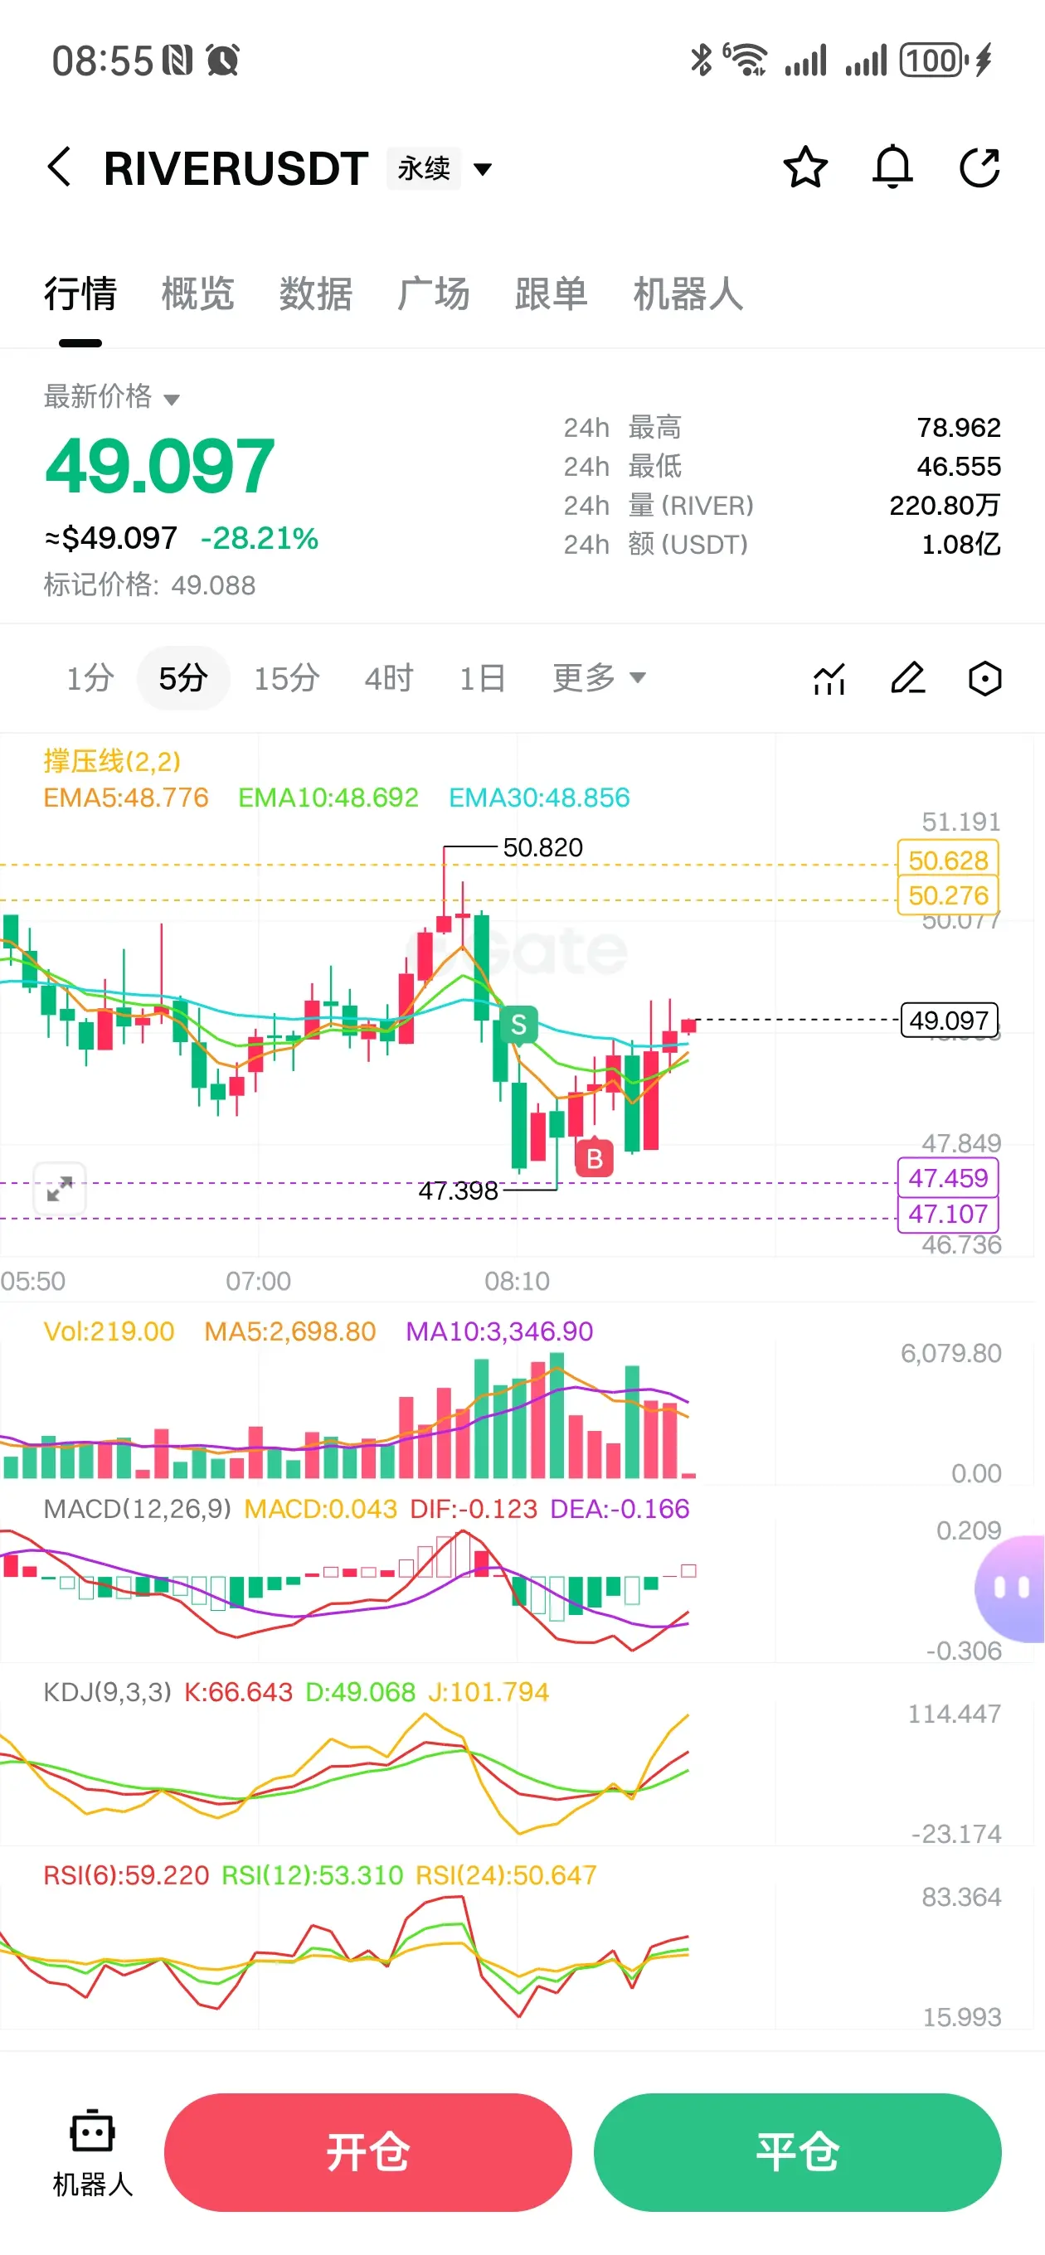Select 4时 timeframe
Viewport: 1045px width, 2255px height.
click(389, 677)
